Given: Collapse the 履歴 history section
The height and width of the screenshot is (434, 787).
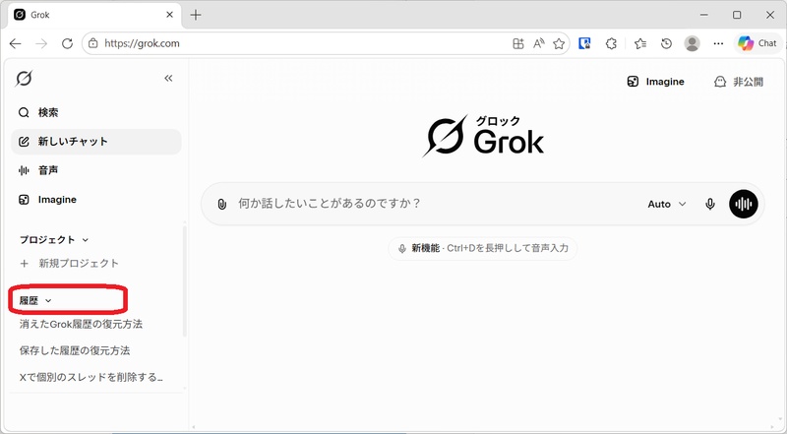Looking at the screenshot, I should pos(35,301).
